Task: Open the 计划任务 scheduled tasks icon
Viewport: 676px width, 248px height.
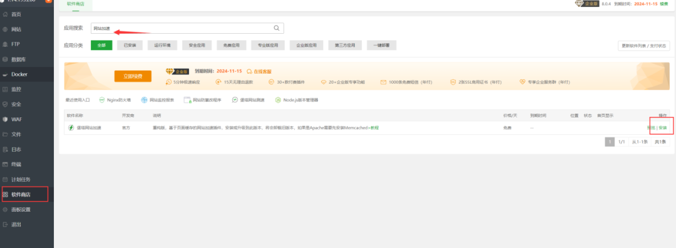Action: point(5,179)
